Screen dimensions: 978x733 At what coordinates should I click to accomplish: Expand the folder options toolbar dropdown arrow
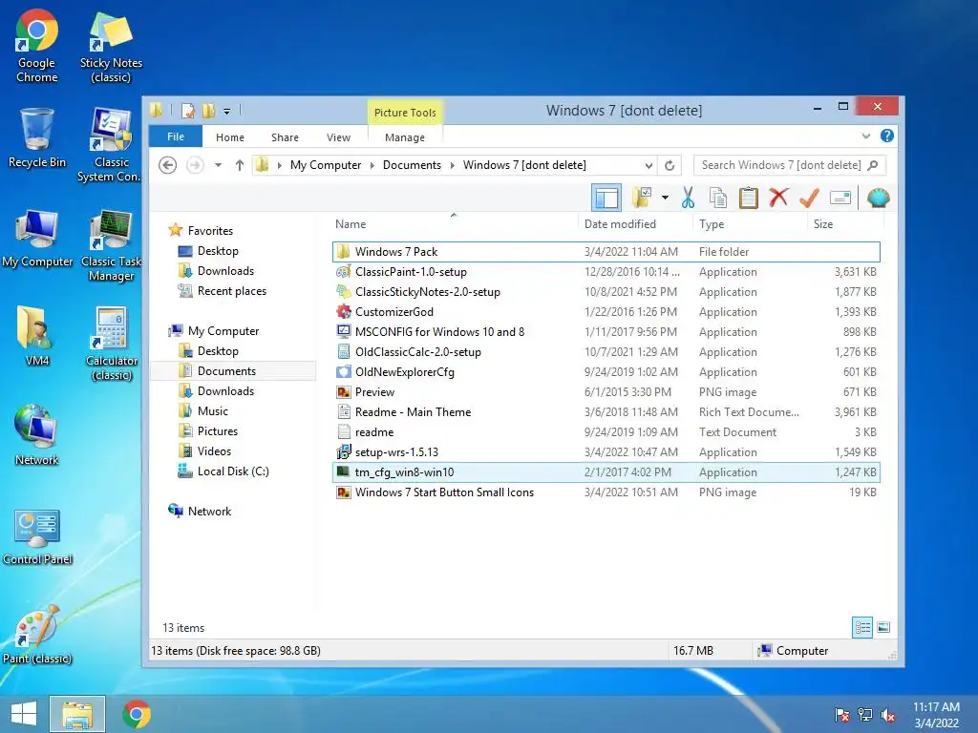click(665, 199)
